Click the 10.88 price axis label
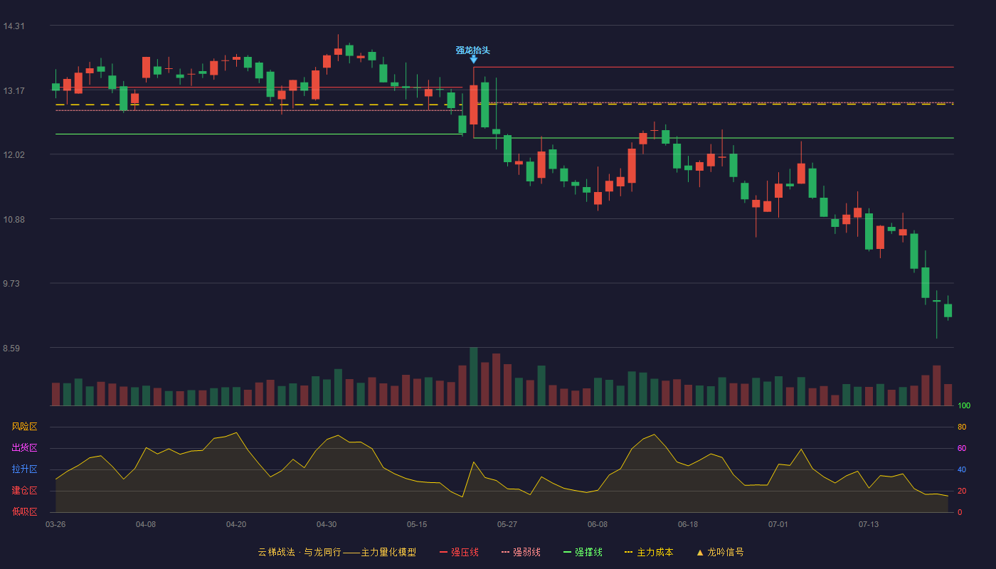996x569 pixels. coord(14,220)
